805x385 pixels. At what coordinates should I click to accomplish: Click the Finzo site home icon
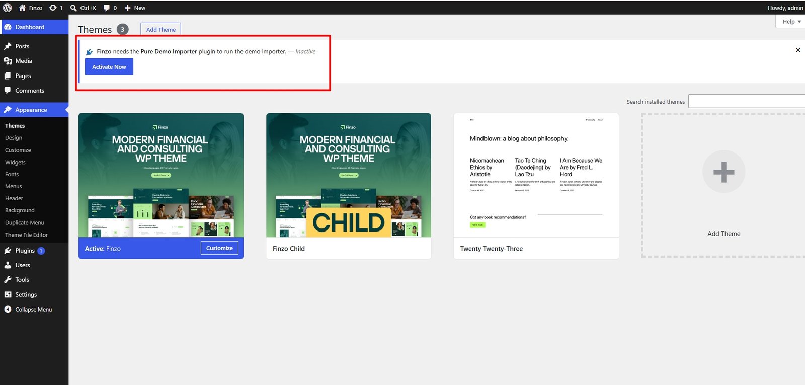[22, 8]
